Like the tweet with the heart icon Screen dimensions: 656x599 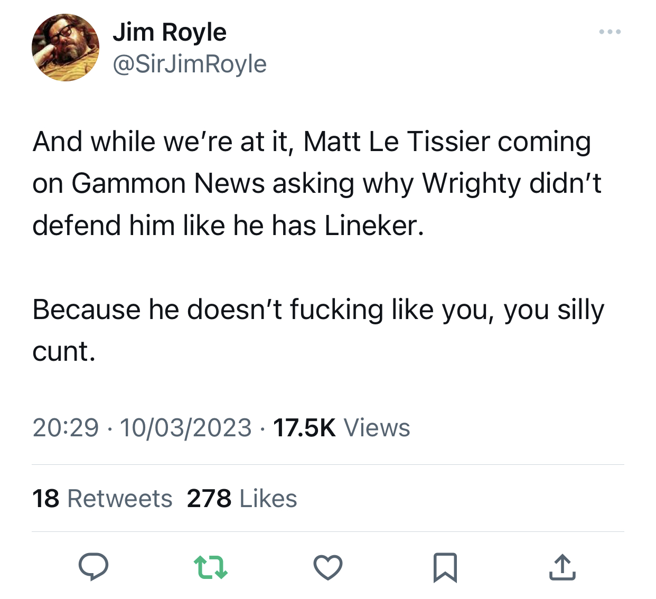[x=328, y=567]
